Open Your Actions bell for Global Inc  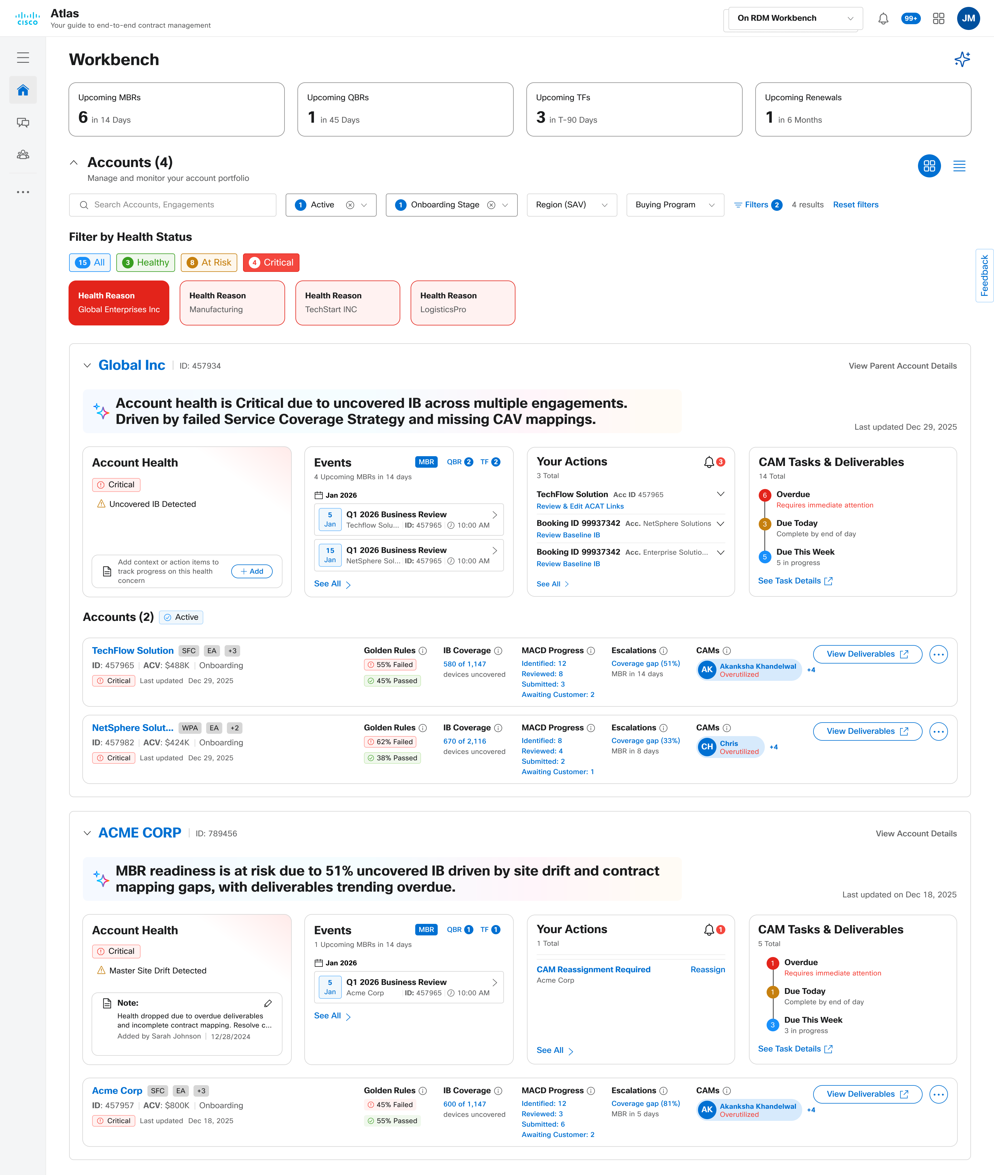709,462
